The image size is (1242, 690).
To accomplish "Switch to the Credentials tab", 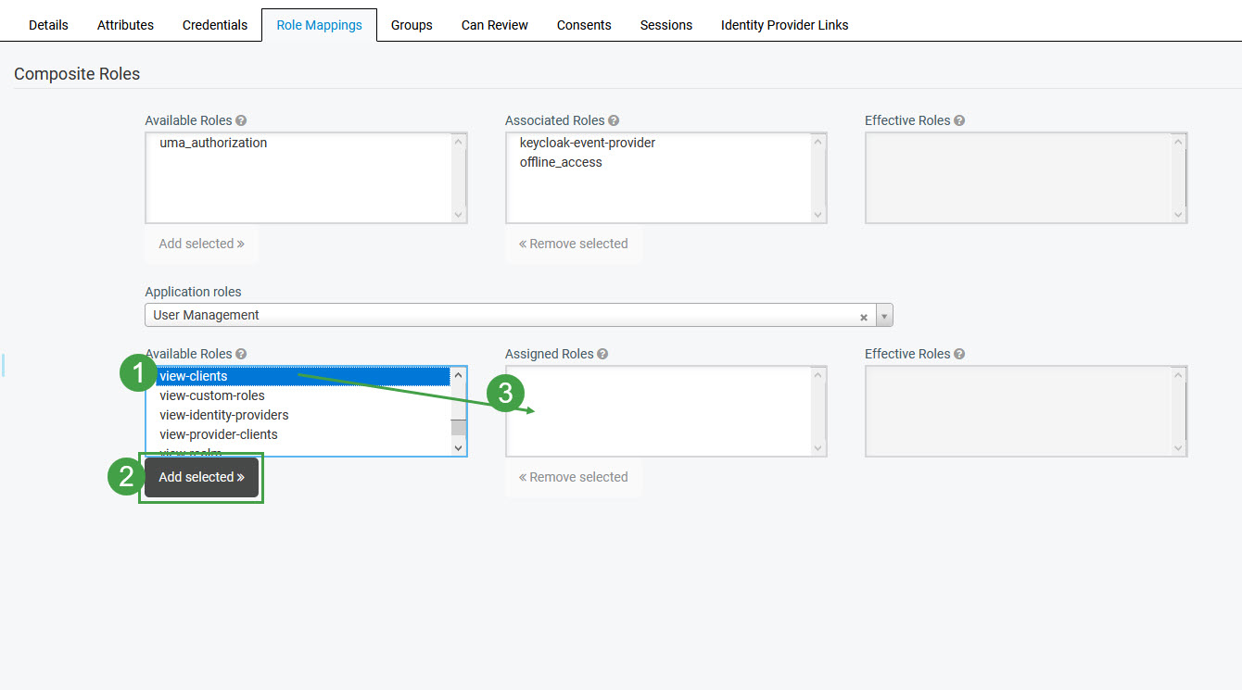I will coord(215,25).
